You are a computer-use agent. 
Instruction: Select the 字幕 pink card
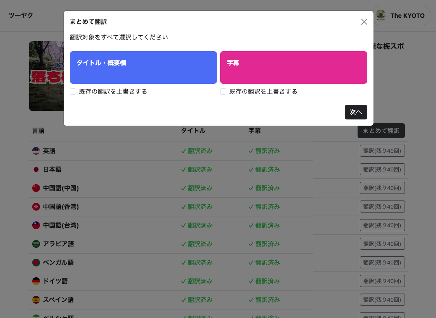pos(294,67)
